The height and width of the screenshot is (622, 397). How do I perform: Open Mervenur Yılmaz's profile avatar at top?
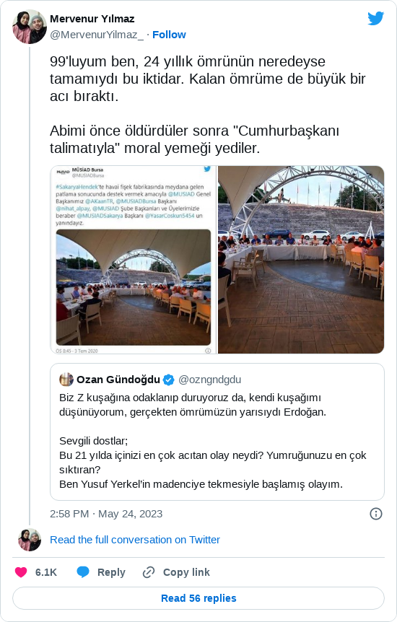click(30, 27)
